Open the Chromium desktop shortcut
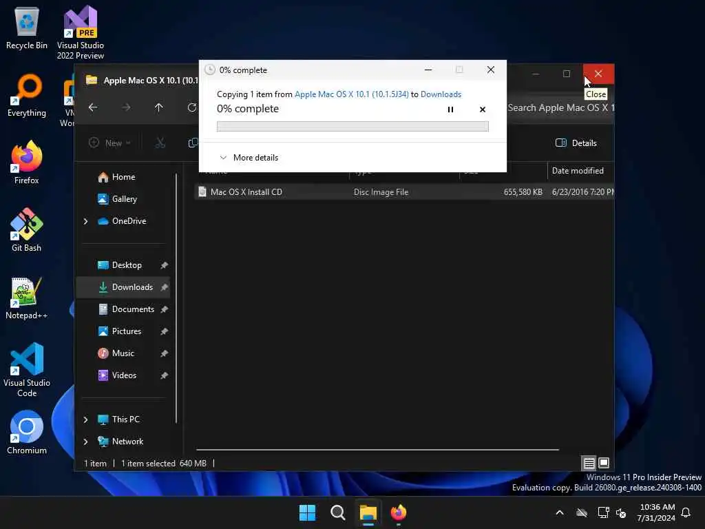This screenshot has width=705, height=529. [27, 433]
